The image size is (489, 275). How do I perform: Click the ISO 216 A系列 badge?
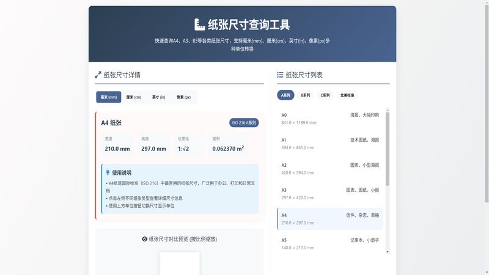point(244,123)
